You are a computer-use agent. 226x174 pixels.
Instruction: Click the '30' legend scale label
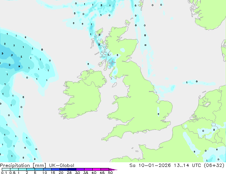(x=77, y=173)
